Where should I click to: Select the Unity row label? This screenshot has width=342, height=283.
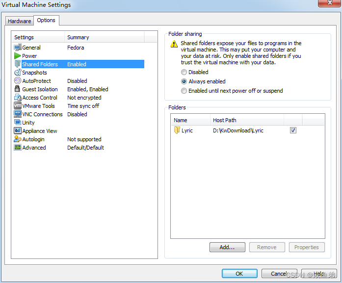tap(28, 123)
